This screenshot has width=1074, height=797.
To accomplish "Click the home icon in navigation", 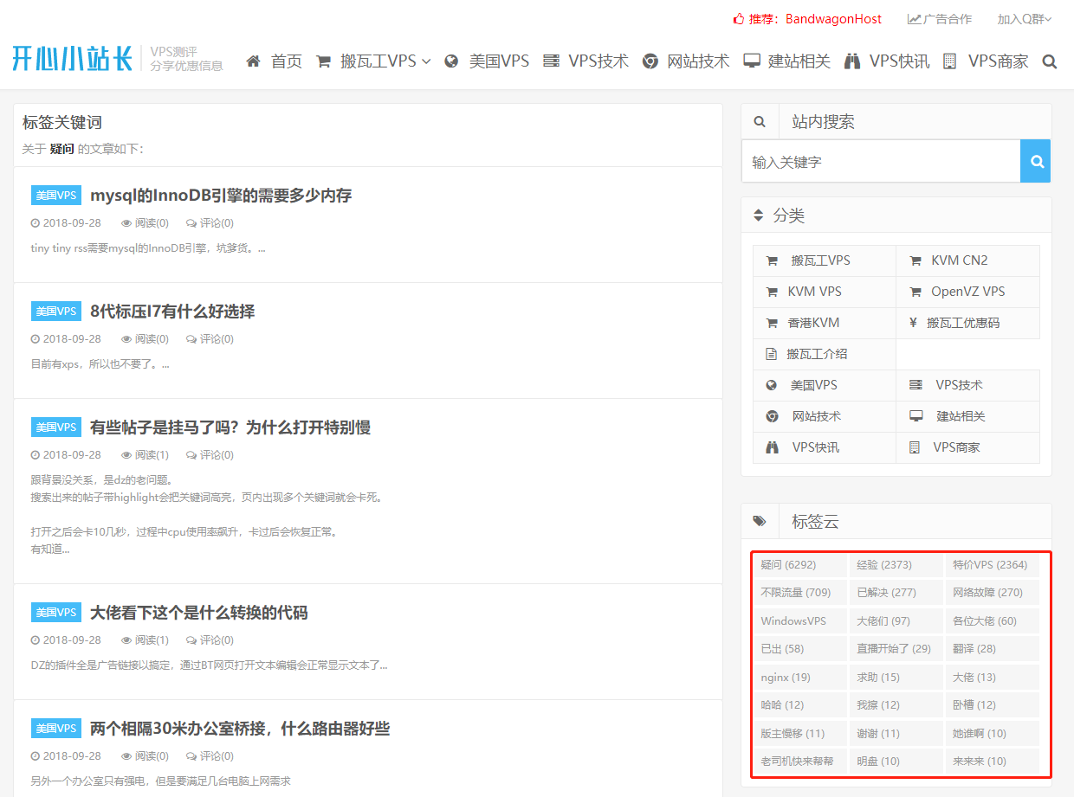I will coord(254,61).
